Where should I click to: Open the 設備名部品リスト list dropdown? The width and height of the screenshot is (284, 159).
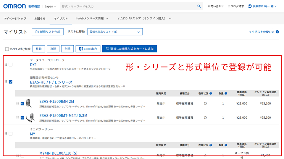(x=115, y=32)
